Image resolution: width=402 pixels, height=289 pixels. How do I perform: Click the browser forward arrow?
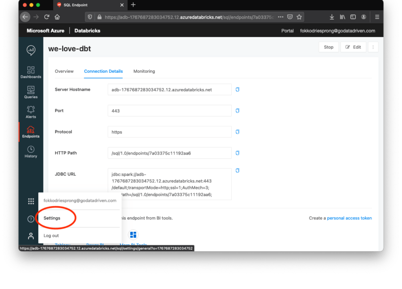tap(36, 17)
